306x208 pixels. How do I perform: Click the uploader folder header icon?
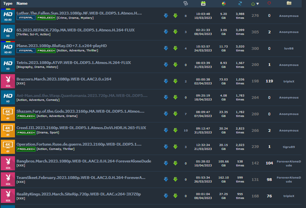click(x=289, y=3)
